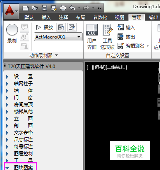Switch to the 布局 ribbon tab
The height and width of the screenshot is (170, 160).
click(81, 17)
